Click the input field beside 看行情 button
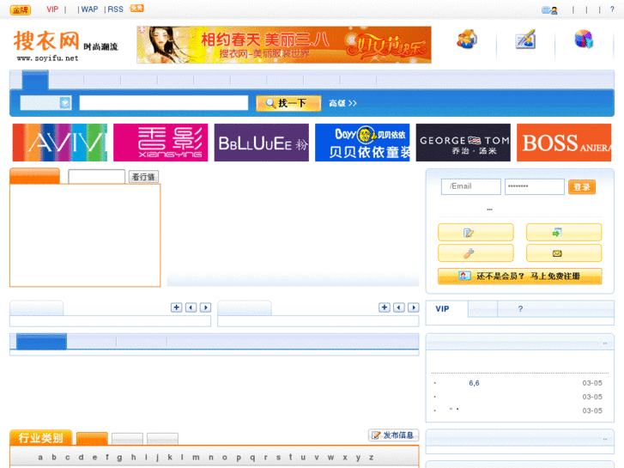 [x=97, y=176]
